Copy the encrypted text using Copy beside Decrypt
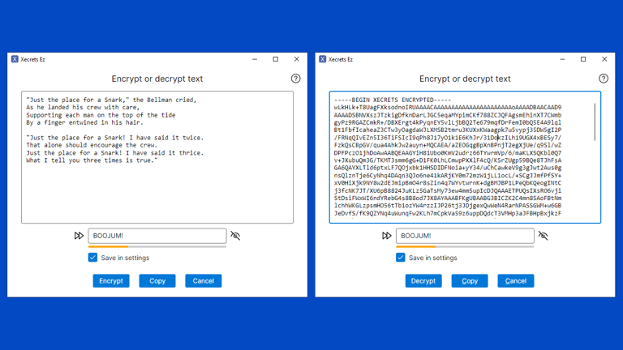623x350 pixels. coord(470,281)
